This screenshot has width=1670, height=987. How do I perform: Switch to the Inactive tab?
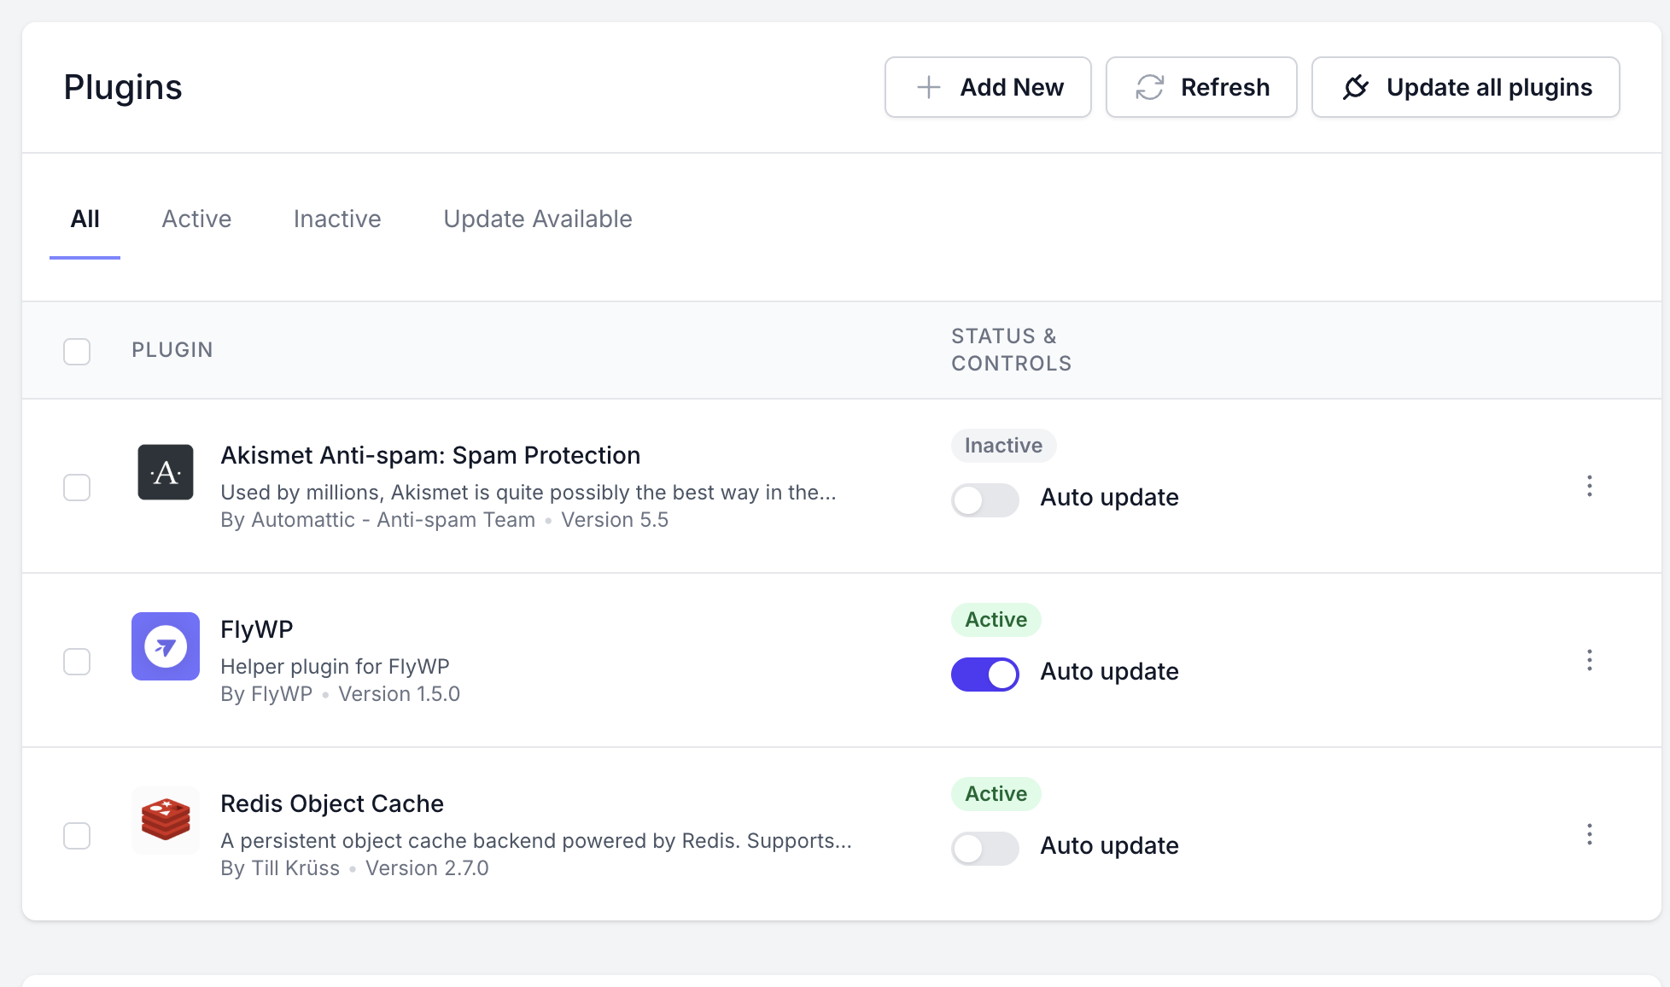point(337,219)
